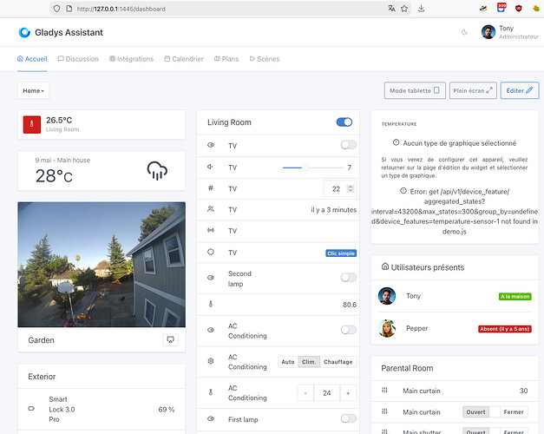Screen dimensions: 544x434
Task: Turn off Living Room main switch
Action: [x=344, y=122]
